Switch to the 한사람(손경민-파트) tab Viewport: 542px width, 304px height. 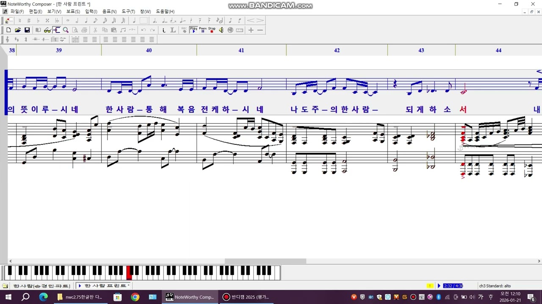coord(41,286)
